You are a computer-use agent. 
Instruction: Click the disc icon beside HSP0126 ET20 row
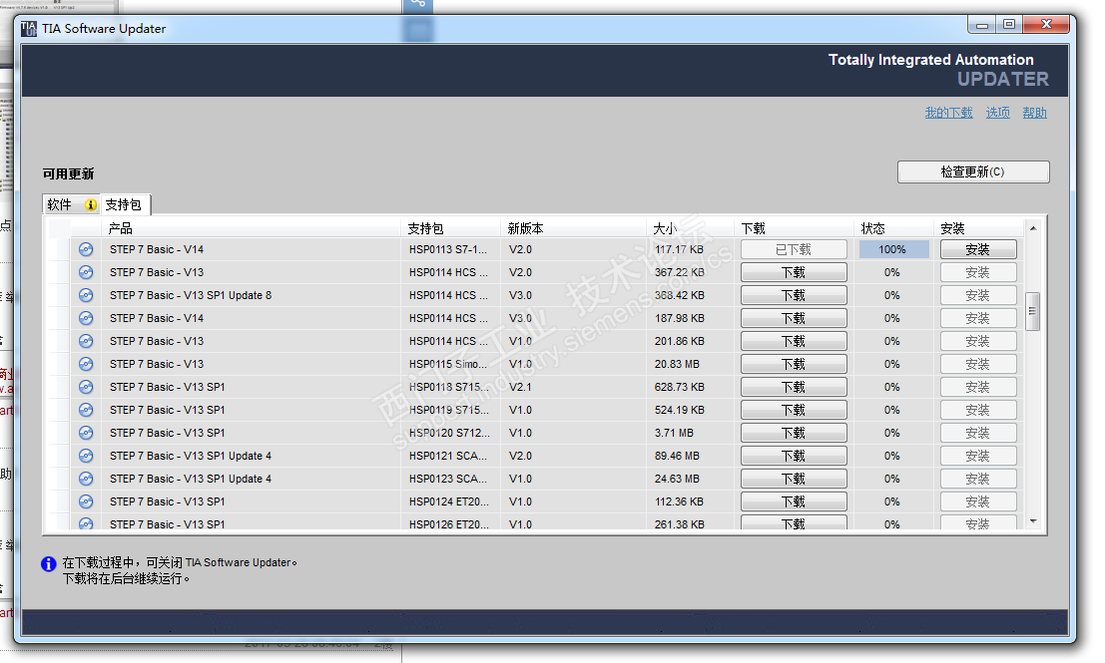click(x=86, y=523)
